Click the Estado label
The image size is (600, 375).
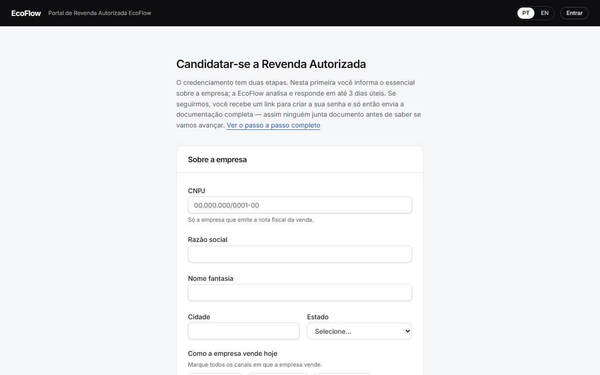(x=318, y=317)
